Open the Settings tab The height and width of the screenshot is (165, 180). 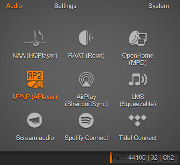click(65, 6)
